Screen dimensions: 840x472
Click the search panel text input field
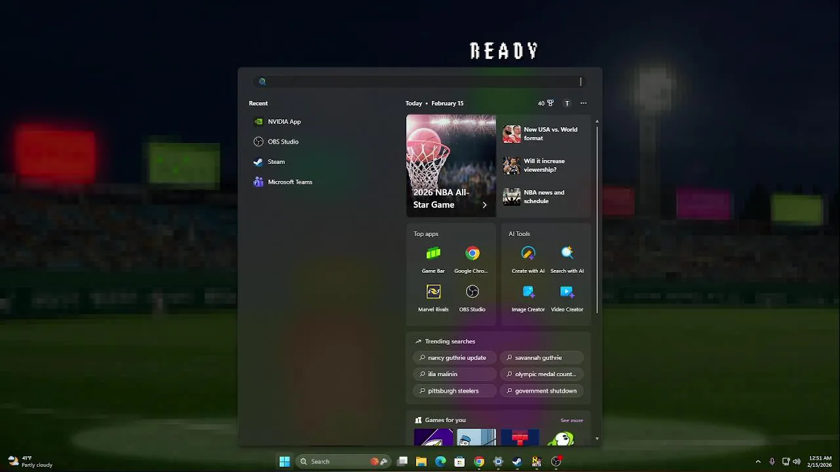coord(420,81)
